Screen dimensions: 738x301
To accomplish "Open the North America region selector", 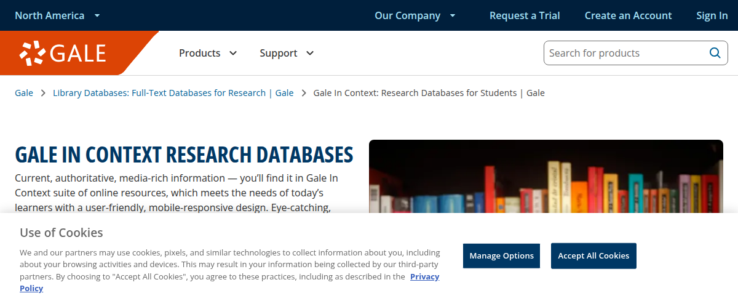I will pos(57,15).
